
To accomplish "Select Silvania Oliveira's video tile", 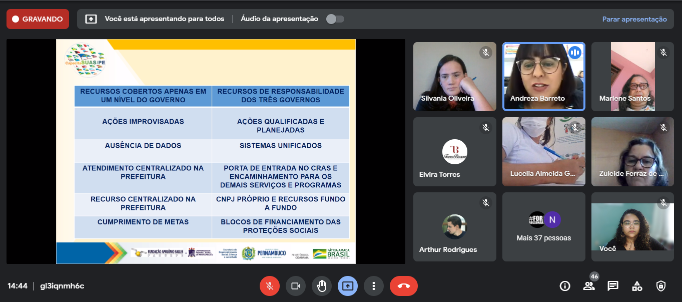I will point(454,76).
